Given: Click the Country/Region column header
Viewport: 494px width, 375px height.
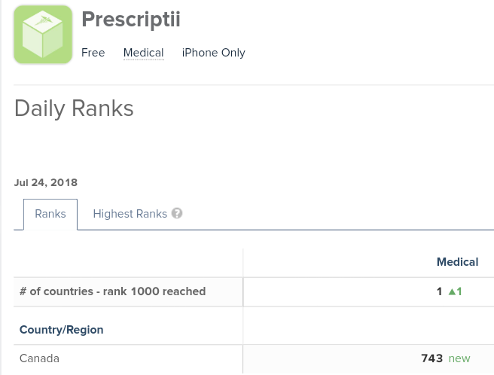Looking at the screenshot, I should point(61,330).
